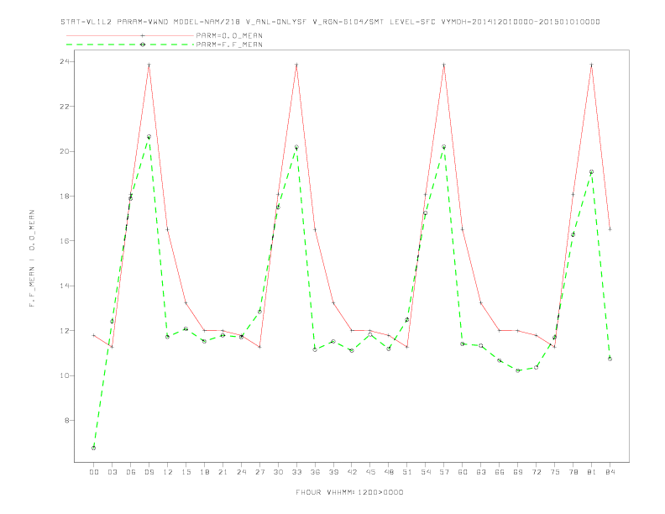Select the red solid legend line sample
Image resolution: width=665 pixels, height=514 pixels.
pyautogui.click(x=130, y=35)
